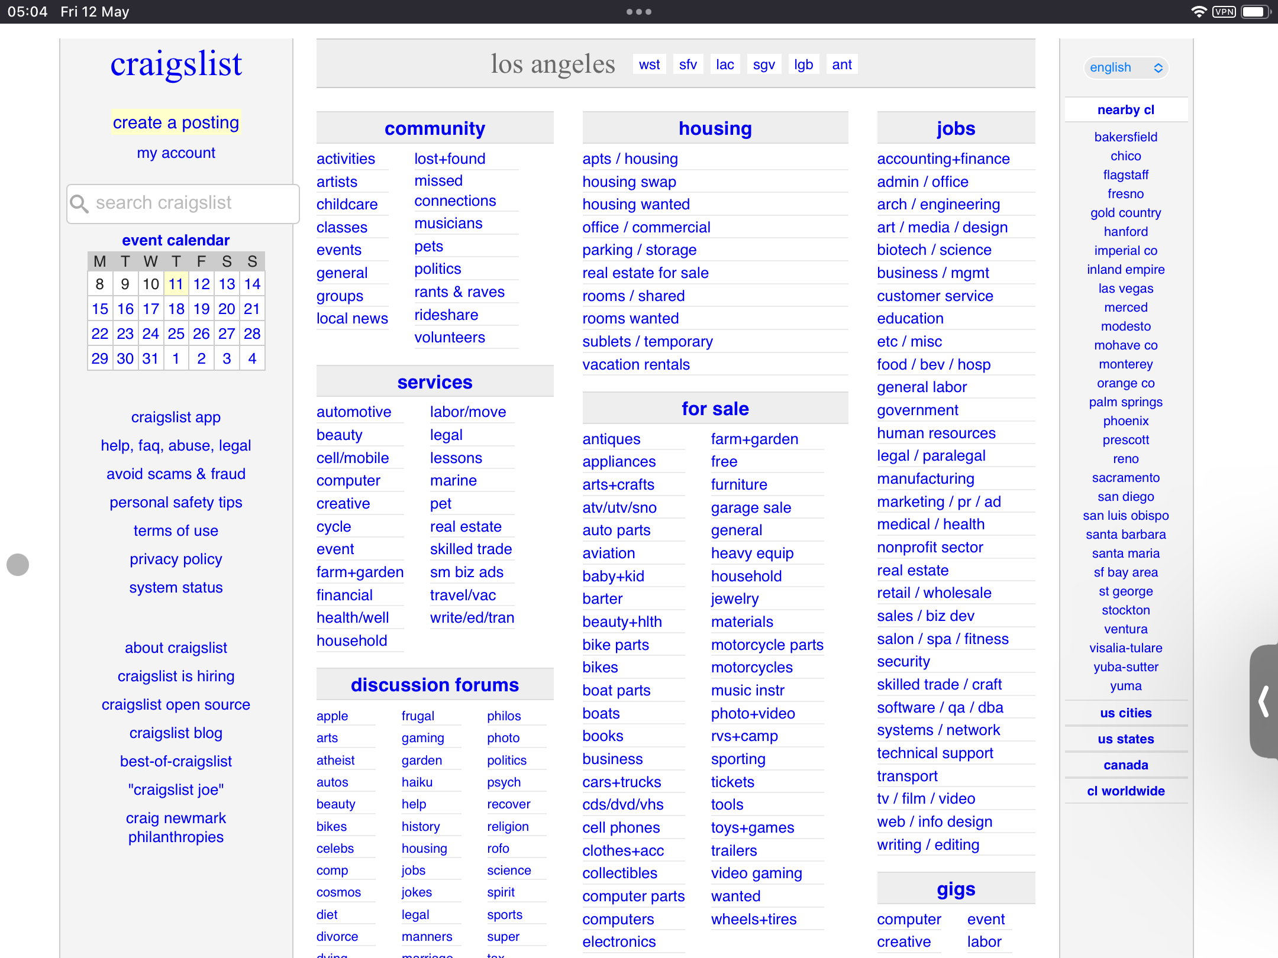
Task: Tap the Wi-Fi status icon
Action: click(x=1199, y=12)
